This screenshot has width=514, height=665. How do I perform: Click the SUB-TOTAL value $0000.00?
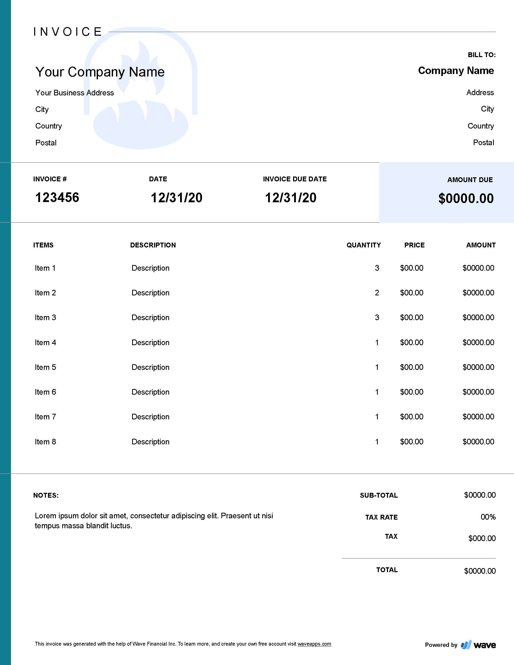pyautogui.click(x=480, y=495)
